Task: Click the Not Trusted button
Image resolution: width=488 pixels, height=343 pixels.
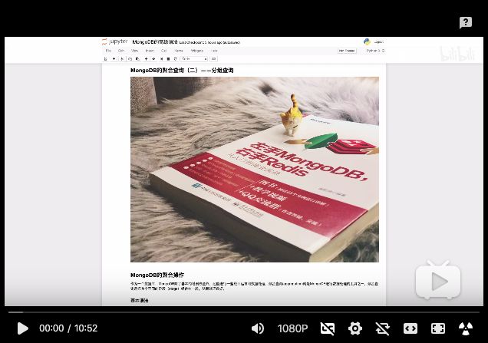Action: tap(347, 51)
